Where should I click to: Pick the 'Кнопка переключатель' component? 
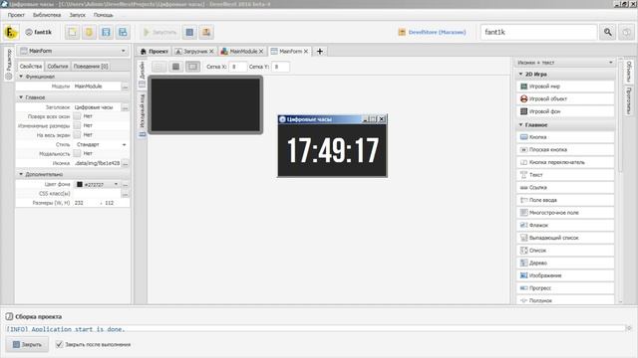point(565,162)
